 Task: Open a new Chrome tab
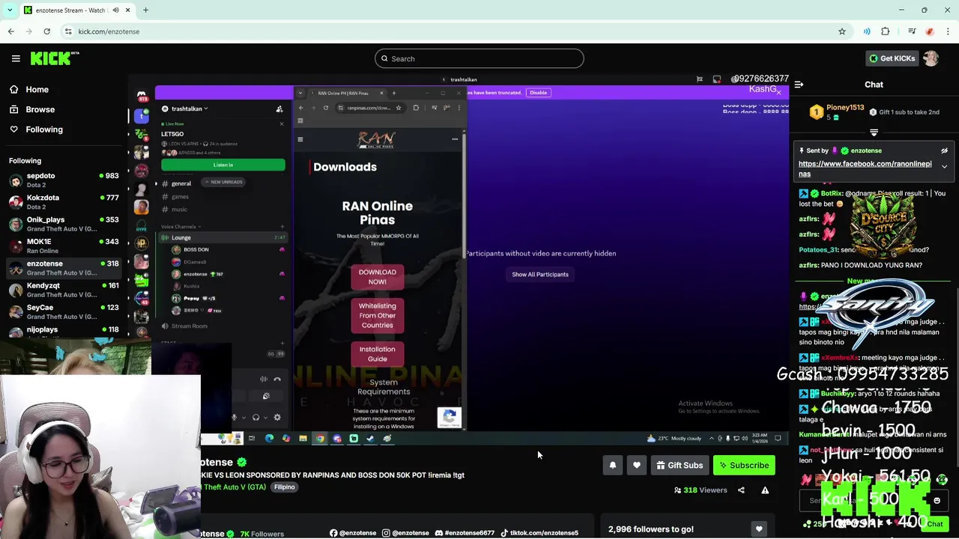pyautogui.click(x=145, y=10)
